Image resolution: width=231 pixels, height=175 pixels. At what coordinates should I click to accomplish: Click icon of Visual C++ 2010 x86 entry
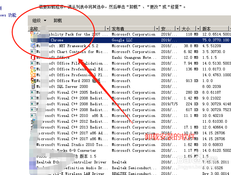pos(33,116)
